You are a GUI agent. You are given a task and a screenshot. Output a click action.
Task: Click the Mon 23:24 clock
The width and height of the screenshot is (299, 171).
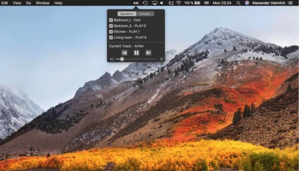coord(222,3)
